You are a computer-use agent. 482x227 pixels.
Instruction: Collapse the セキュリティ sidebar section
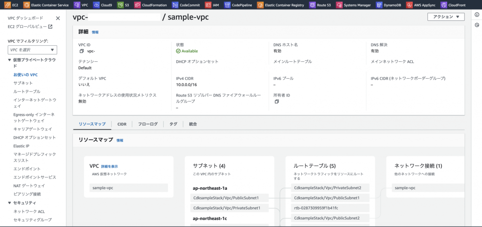tap(10, 203)
